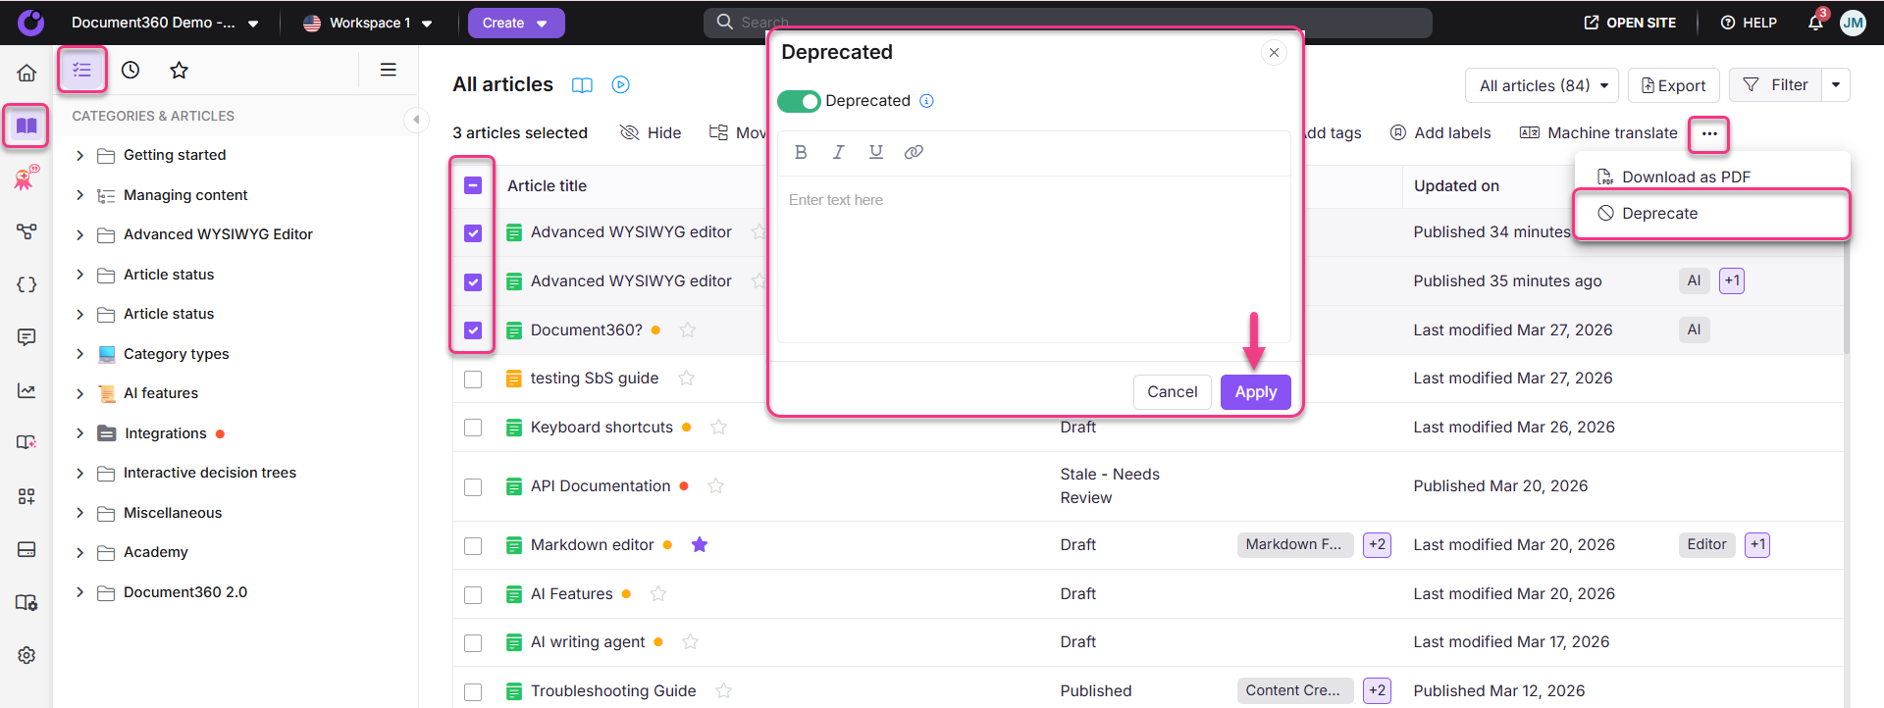Toggle the select-all articles checkbox
Image resolution: width=1884 pixels, height=708 pixels.
pyautogui.click(x=473, y=185)
